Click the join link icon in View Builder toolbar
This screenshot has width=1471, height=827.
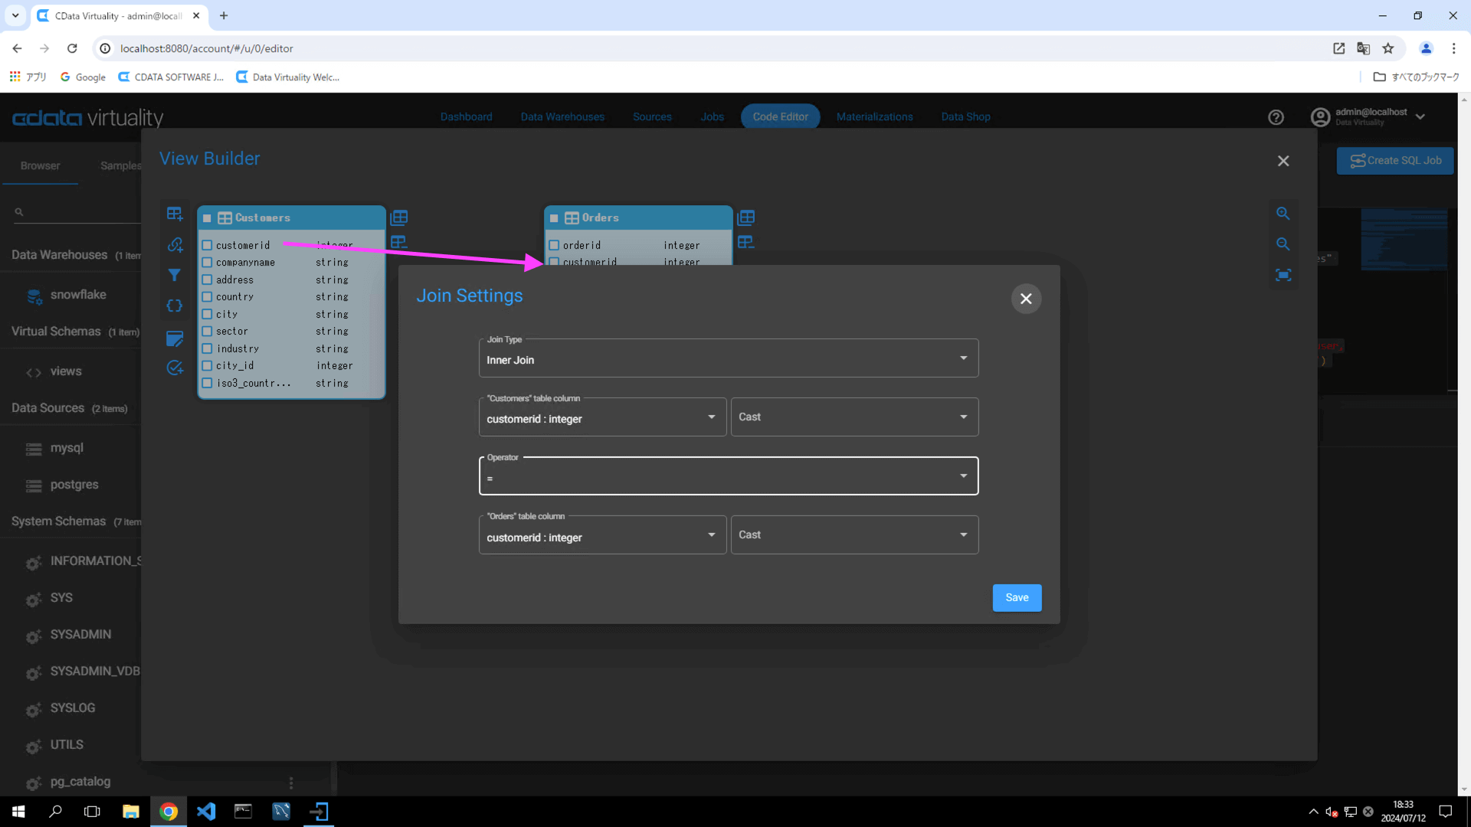pos(175,245)
